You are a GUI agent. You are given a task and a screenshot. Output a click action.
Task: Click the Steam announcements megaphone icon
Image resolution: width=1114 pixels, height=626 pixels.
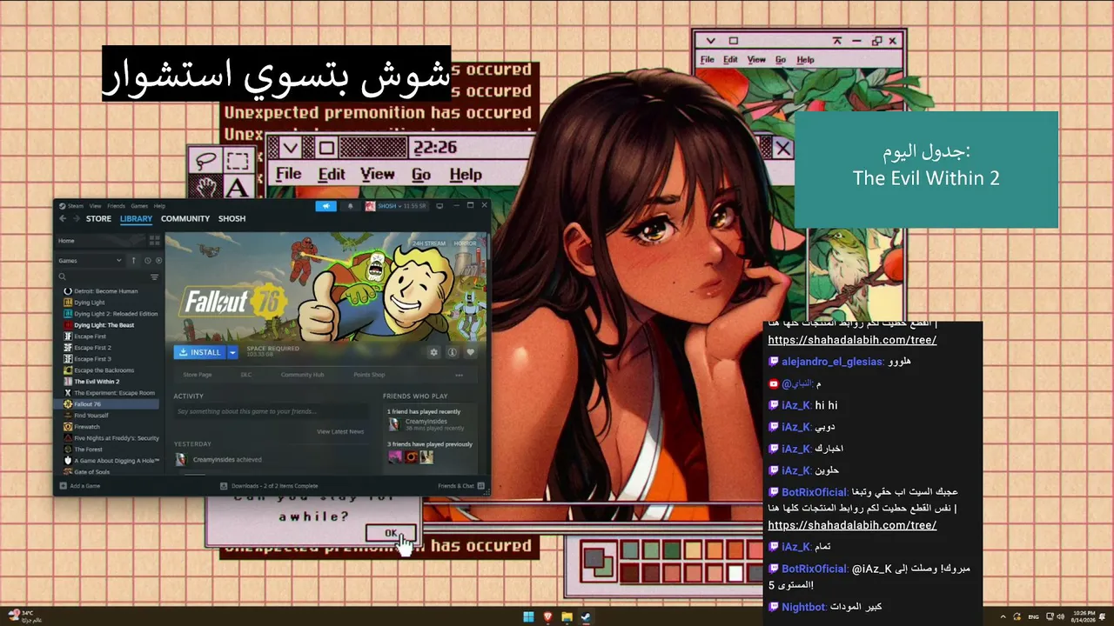click(325, 206)
